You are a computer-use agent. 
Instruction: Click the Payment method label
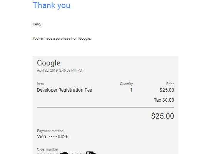click(50, 131)
